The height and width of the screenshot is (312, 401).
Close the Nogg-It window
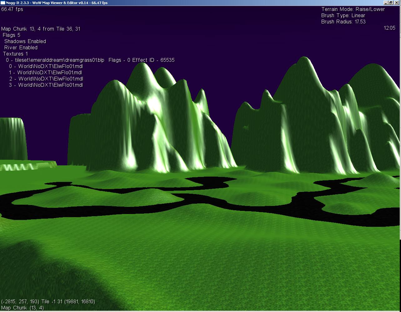pyautogui.click(x=396, y=3)
